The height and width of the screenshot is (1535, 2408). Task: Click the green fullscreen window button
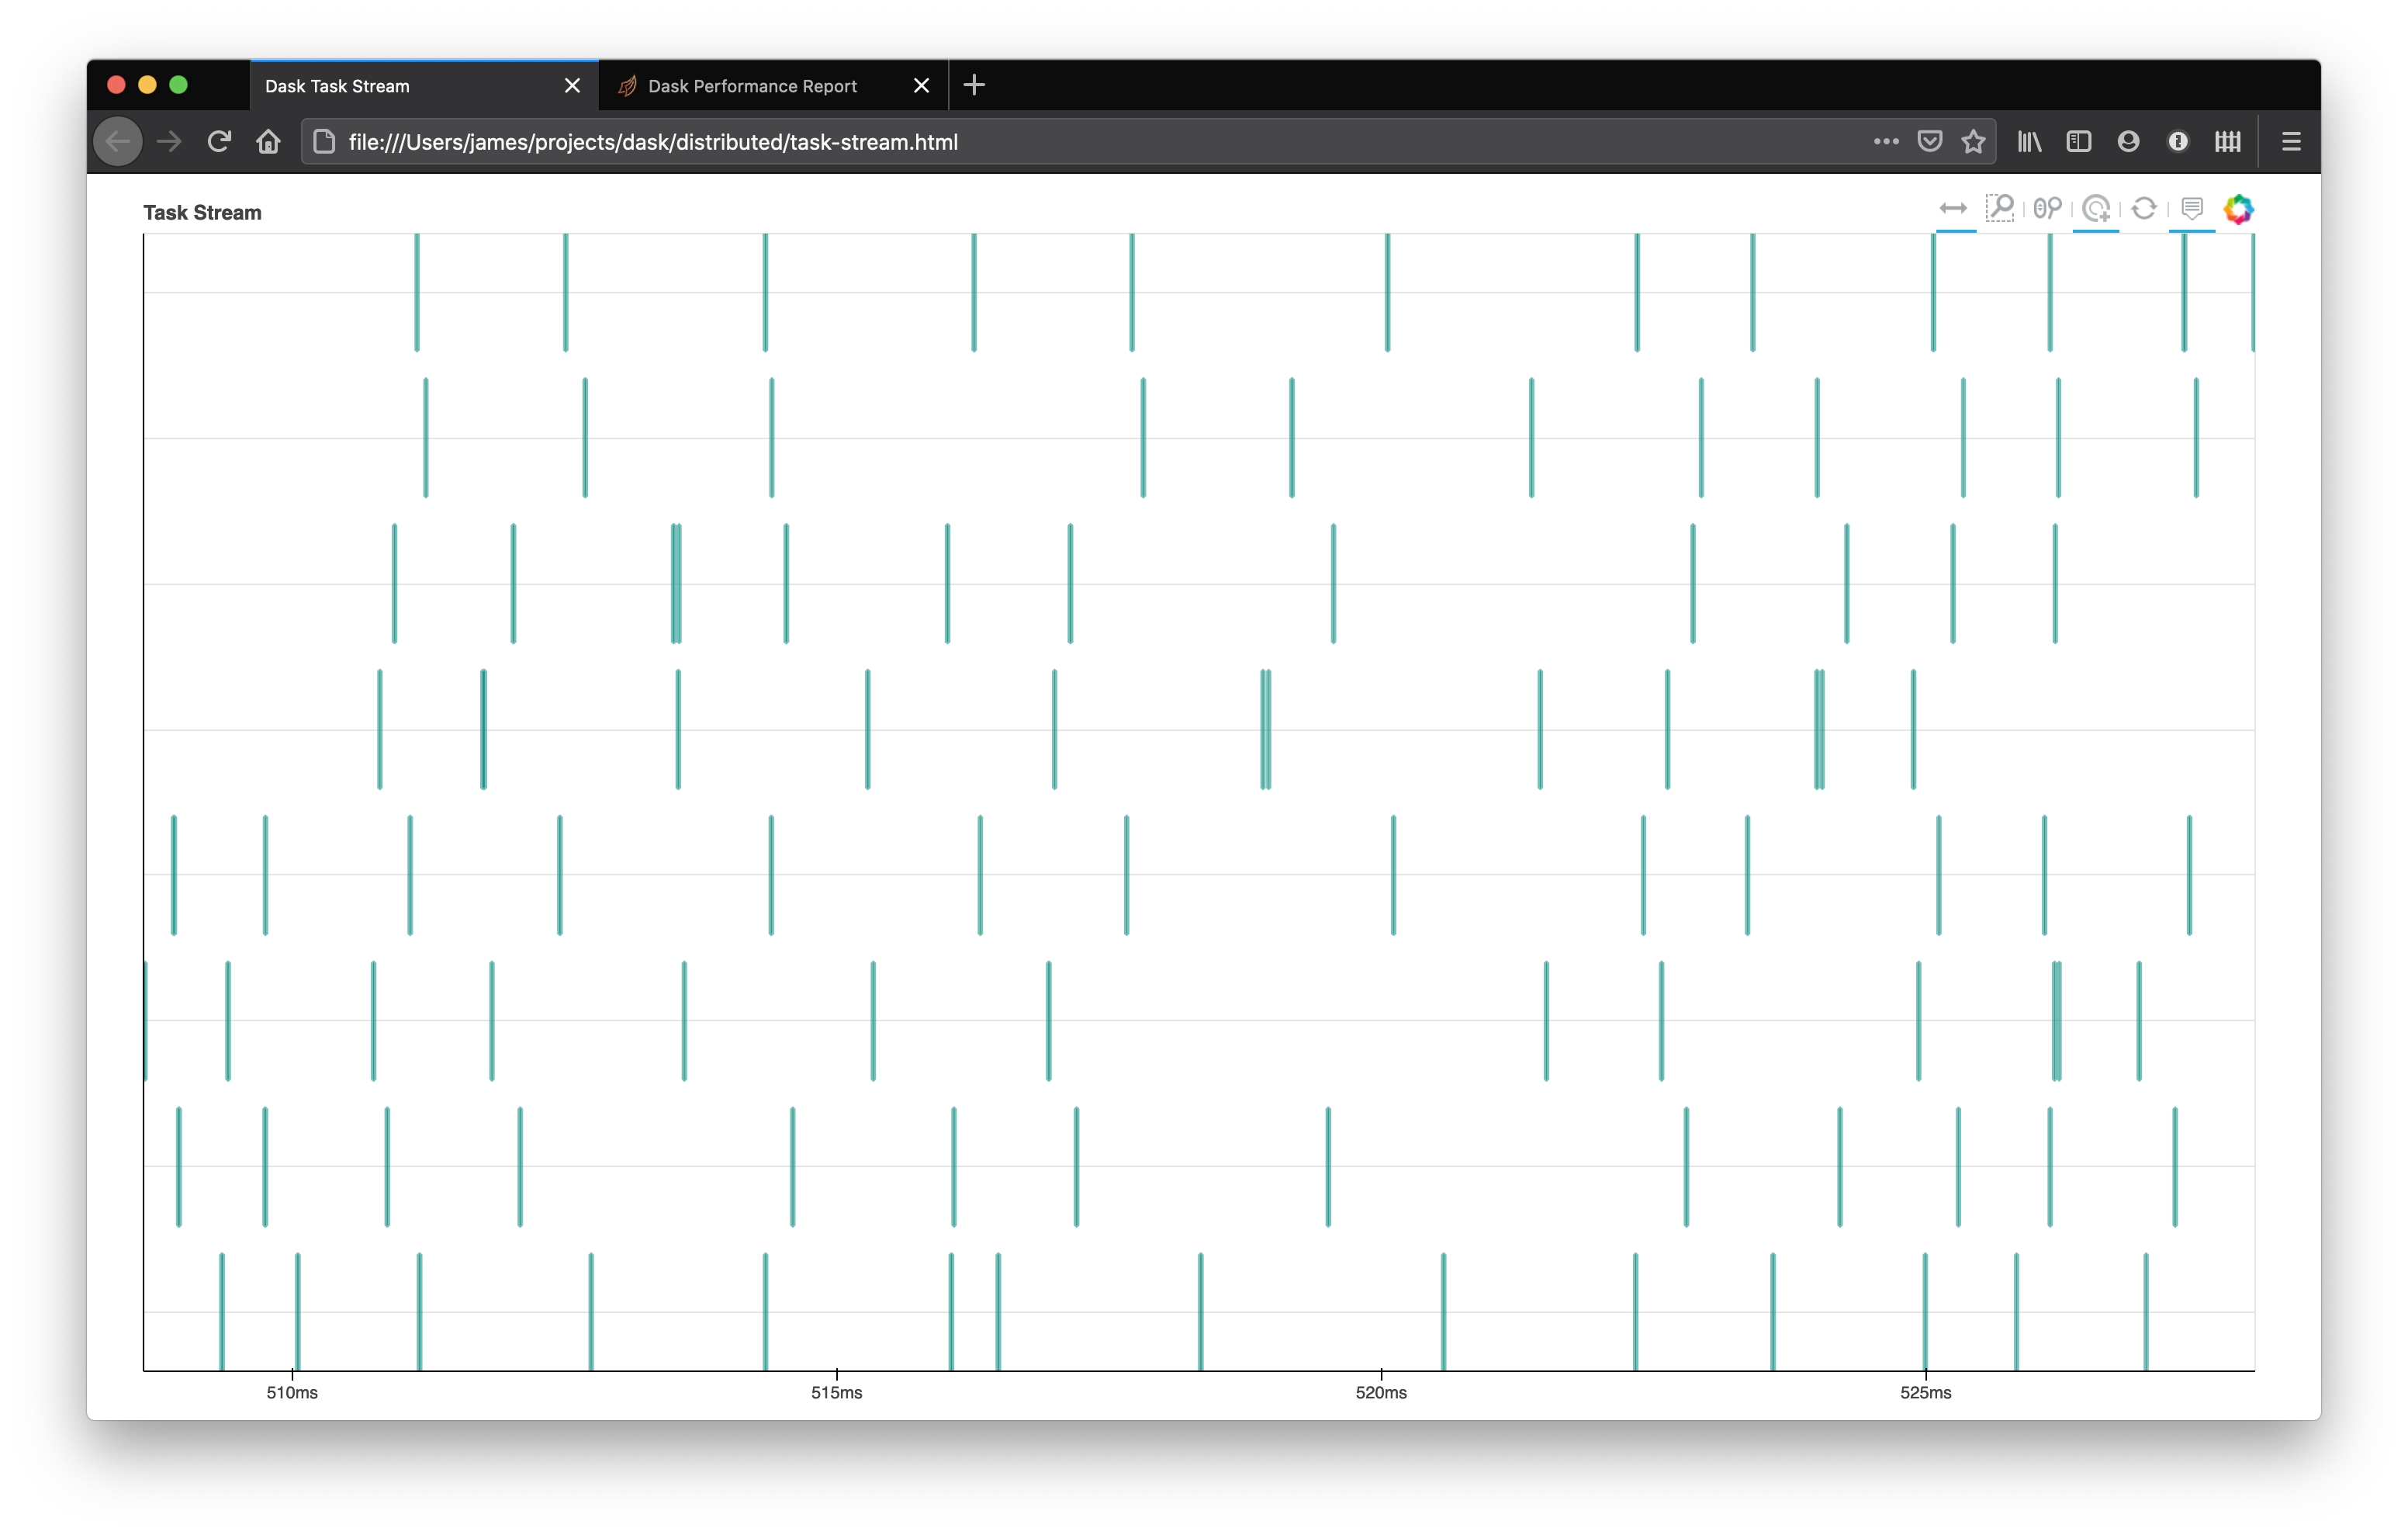178,85
